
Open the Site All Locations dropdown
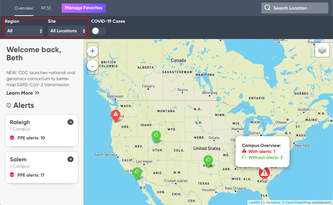click(67, 31)
